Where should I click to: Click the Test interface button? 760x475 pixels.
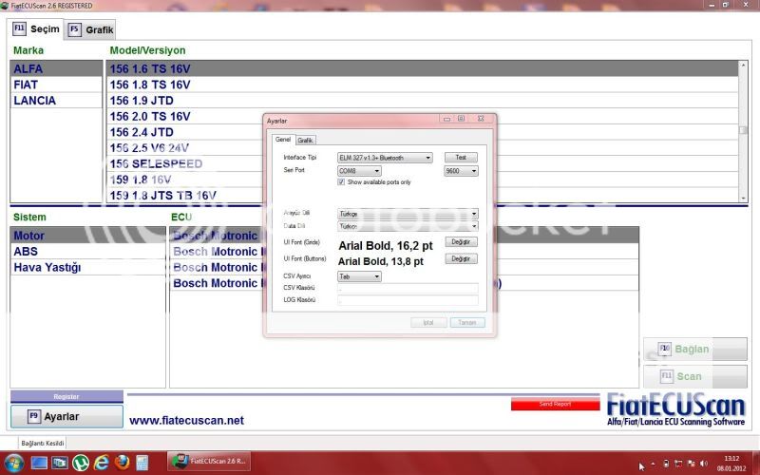point(461,158)
